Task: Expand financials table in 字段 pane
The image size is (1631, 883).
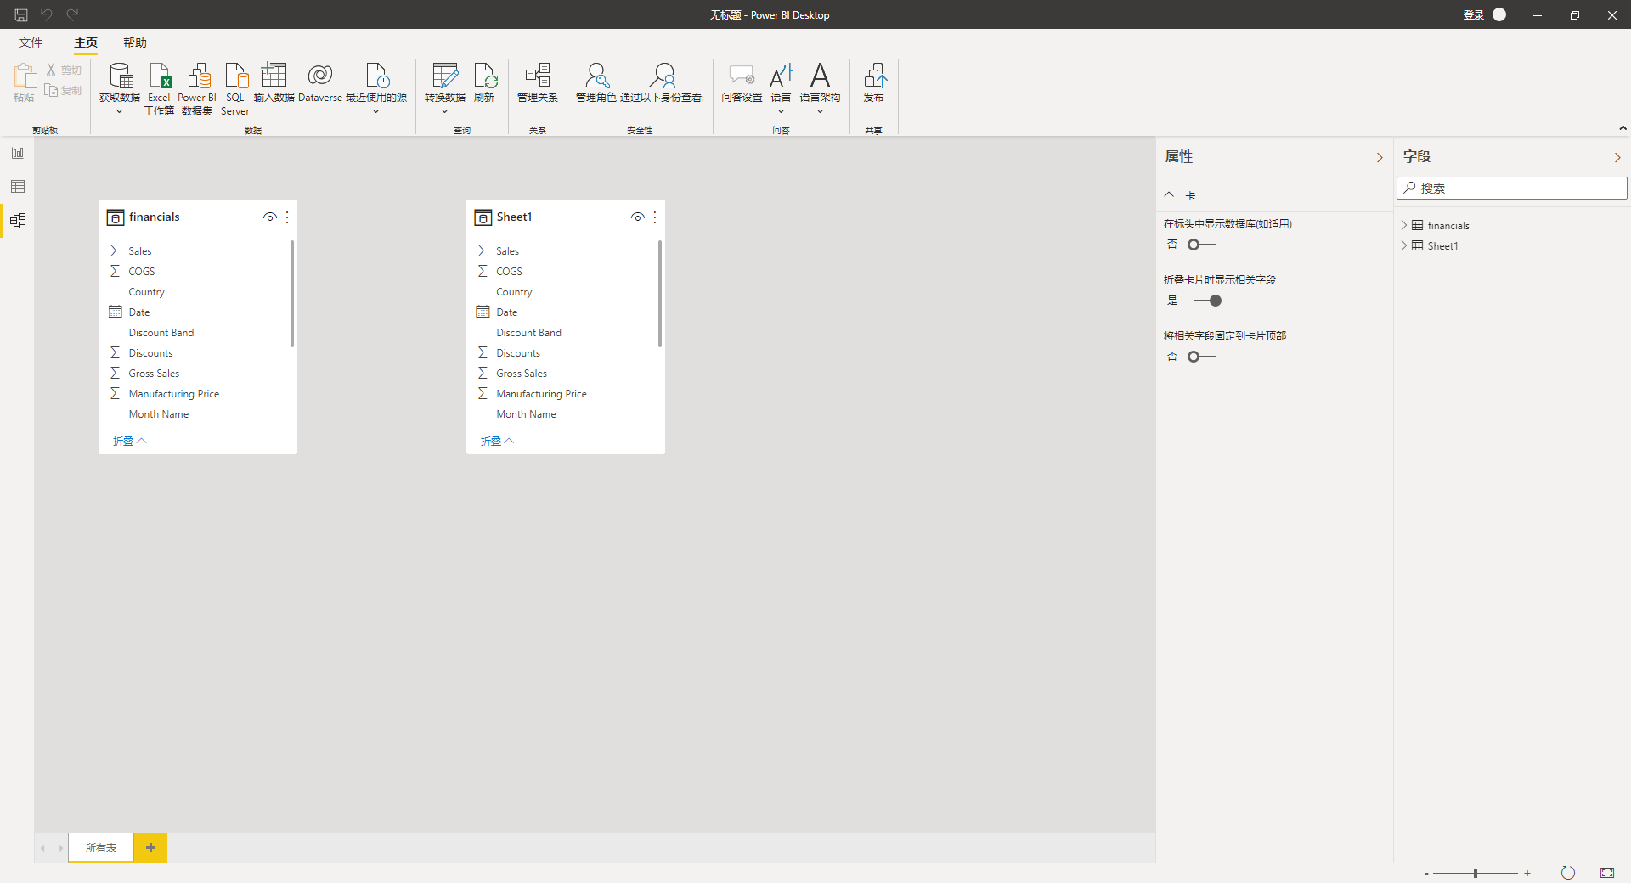Action: 1404,225
